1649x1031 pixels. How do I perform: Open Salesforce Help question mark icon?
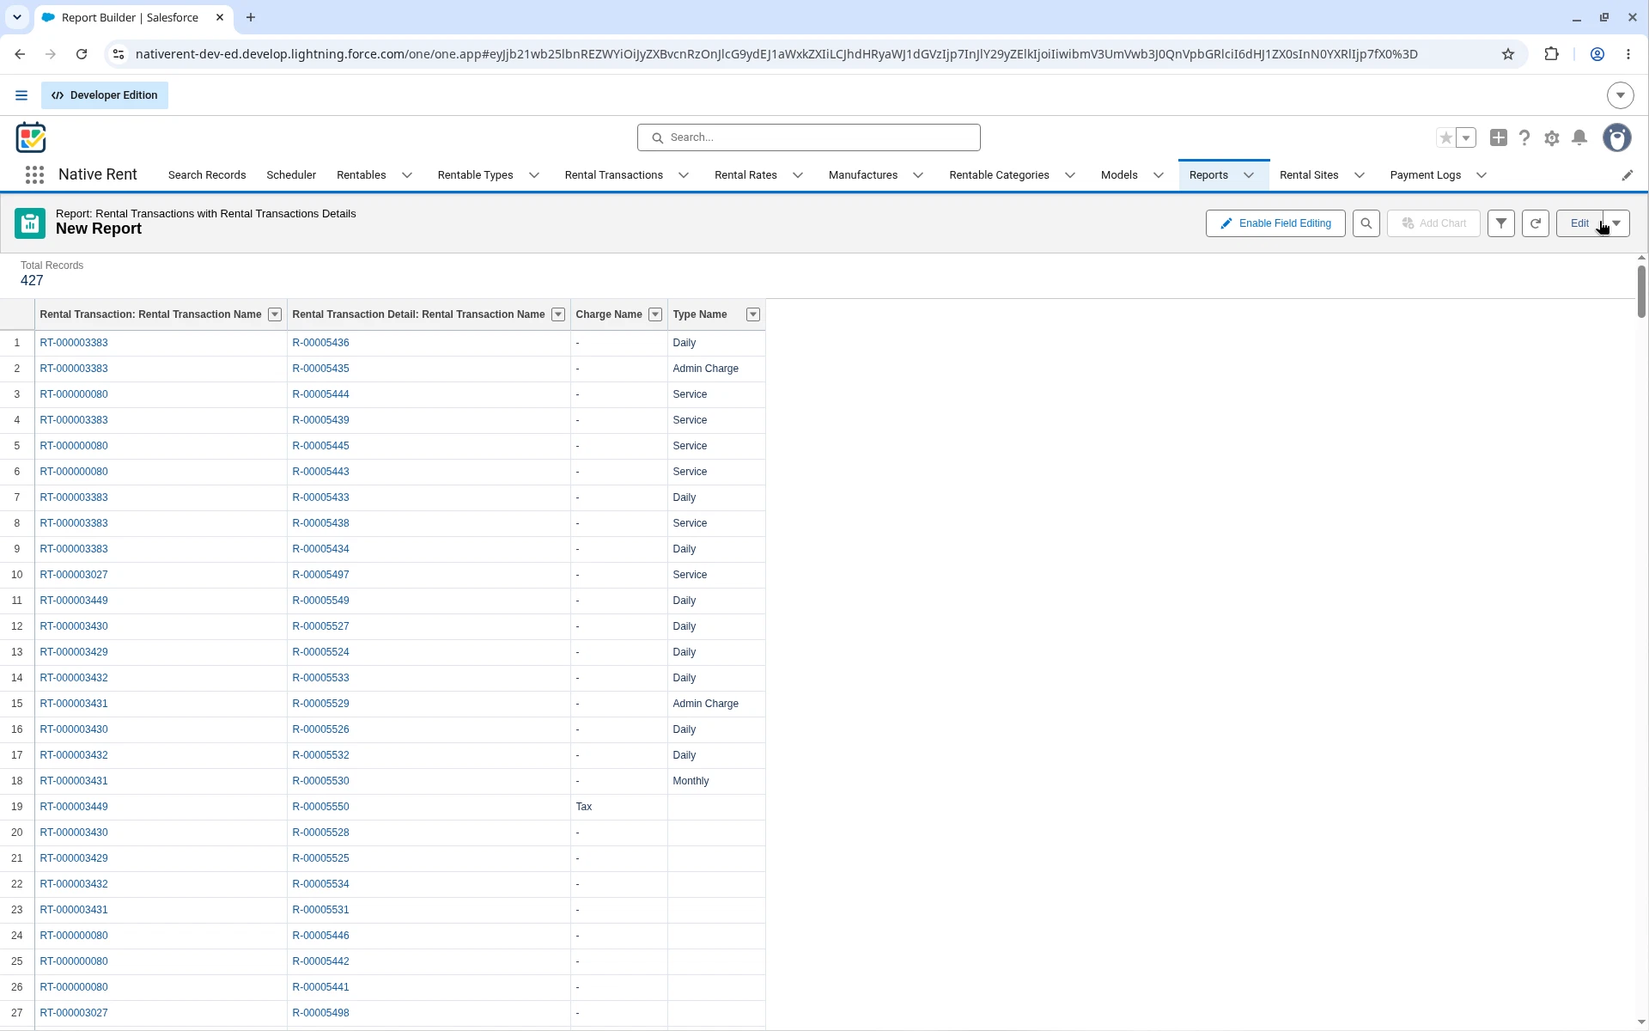1524,138
